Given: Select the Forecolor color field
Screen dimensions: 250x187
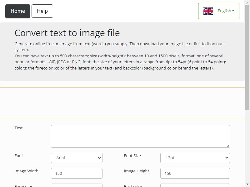Looking at the screenshot, I should coord(77,185).
